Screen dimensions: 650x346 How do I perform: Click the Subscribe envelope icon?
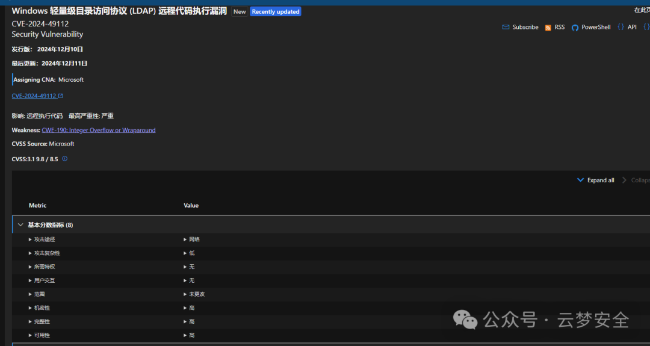coord(506,27)
